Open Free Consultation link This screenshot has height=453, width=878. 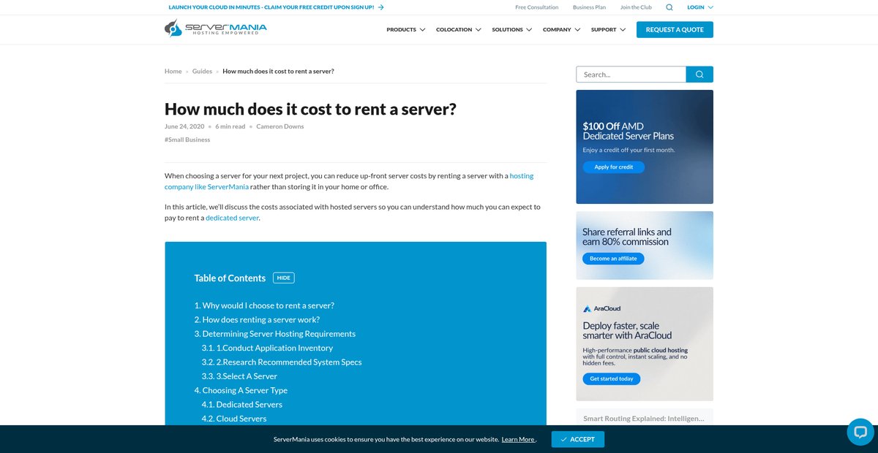click(x=537, y=7)
